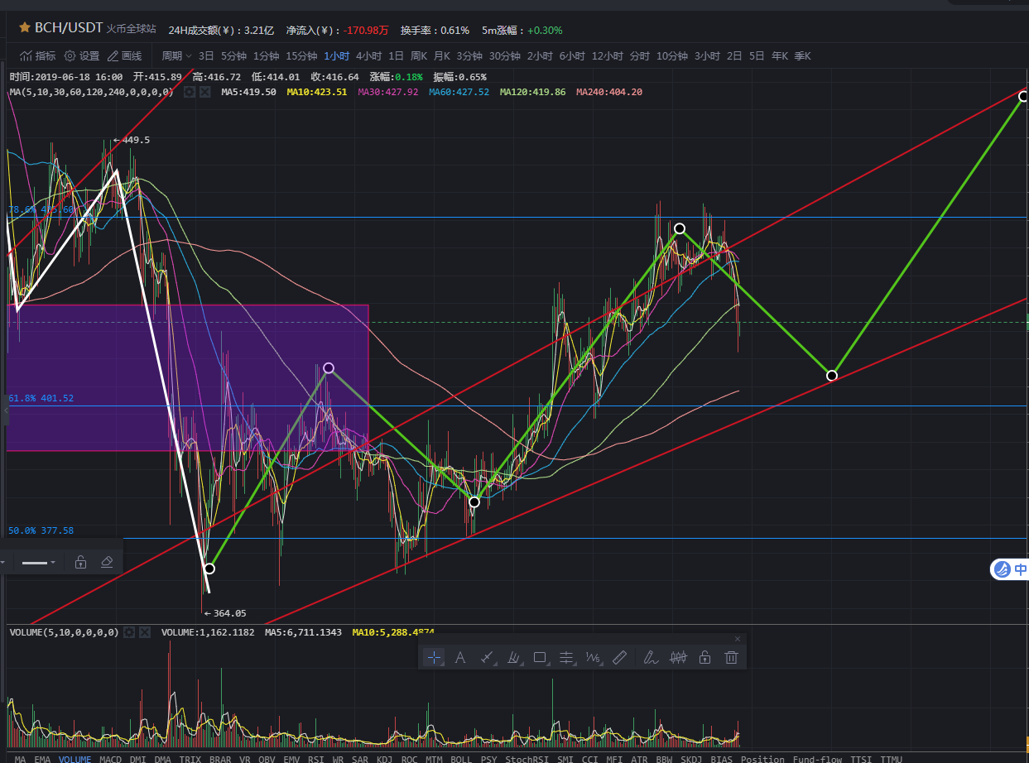Switch timeframe to 1日
Screen dimensions: 1029x763
tap(396, 56)
